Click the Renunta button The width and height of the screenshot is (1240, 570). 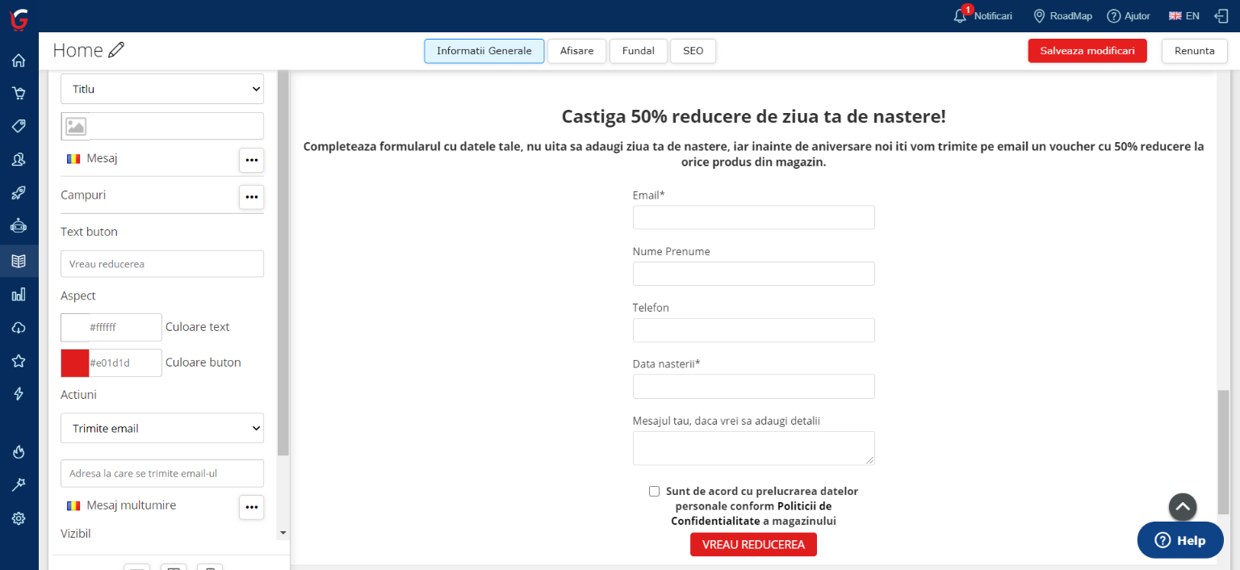pos(1194,51)
